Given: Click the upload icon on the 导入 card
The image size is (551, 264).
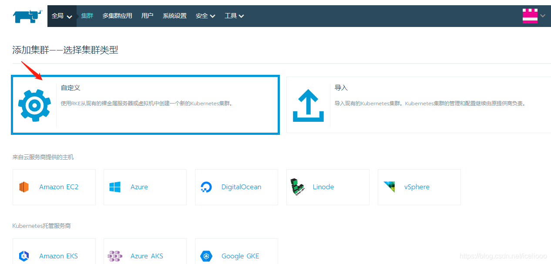Looking at the screenshot, I should pos(308,104).
